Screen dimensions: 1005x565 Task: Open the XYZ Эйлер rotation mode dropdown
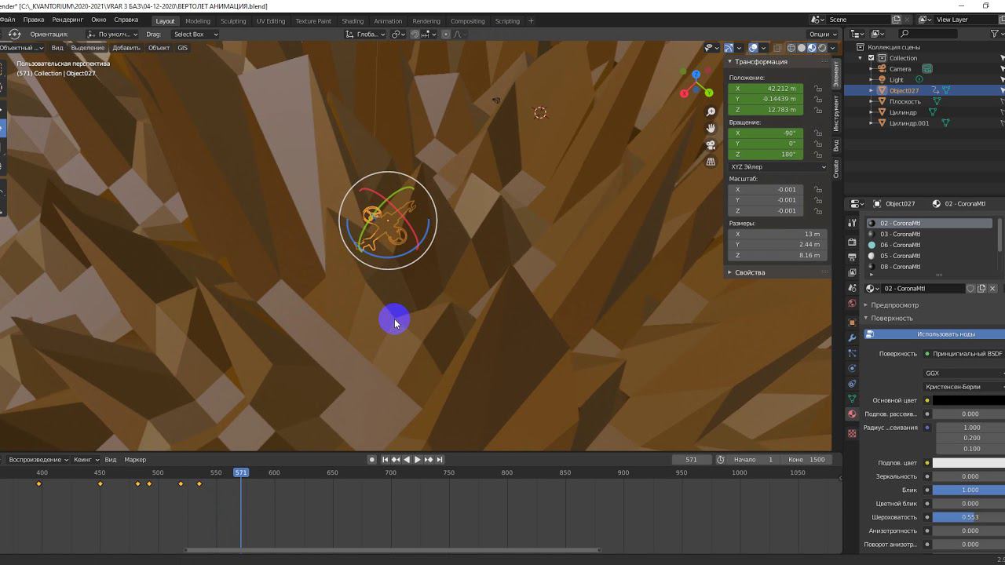click(777, 167)
